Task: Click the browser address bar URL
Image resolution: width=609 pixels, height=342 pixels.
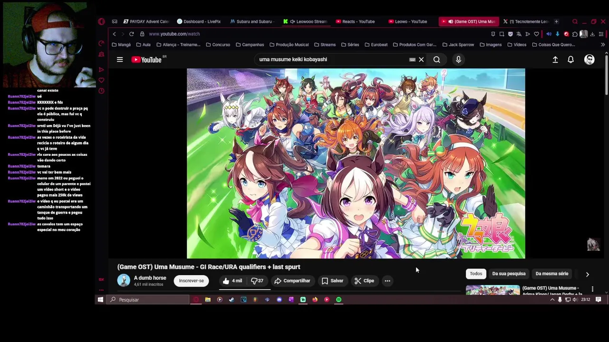Action: pyautogui.click(x=174, y=34)
